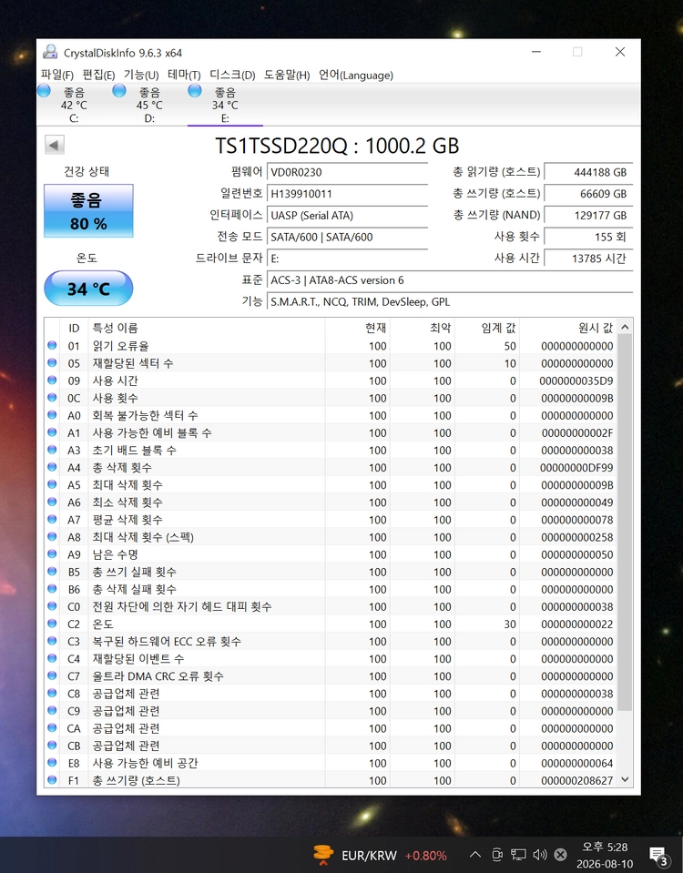Click the 원시 값 column header
The width and height of the screenshot is (683, 873).
point(568,328)
